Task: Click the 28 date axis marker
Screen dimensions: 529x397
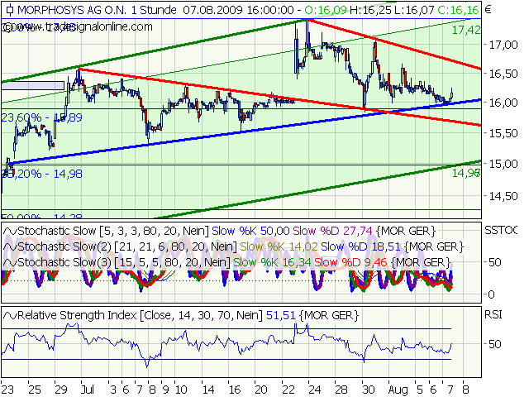Action: pyautogui.click(x=341, y=390)
